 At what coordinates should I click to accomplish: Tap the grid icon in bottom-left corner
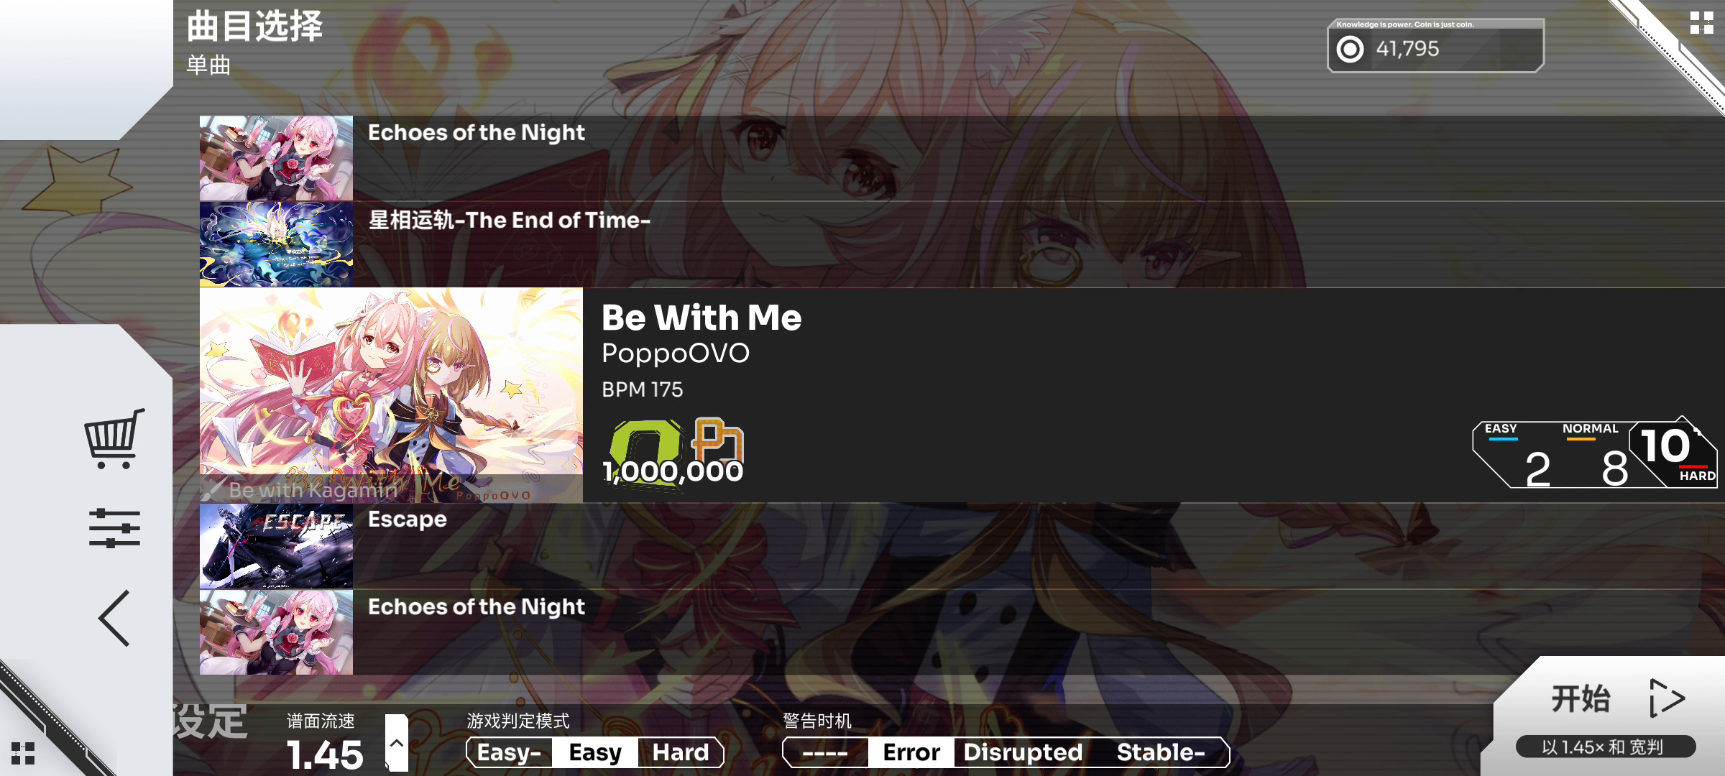point(23,754)
